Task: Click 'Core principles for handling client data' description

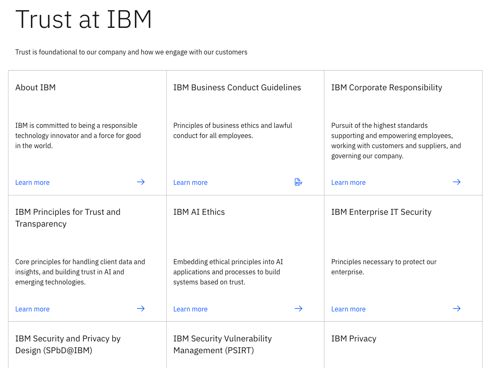Action: pos(80,272)
